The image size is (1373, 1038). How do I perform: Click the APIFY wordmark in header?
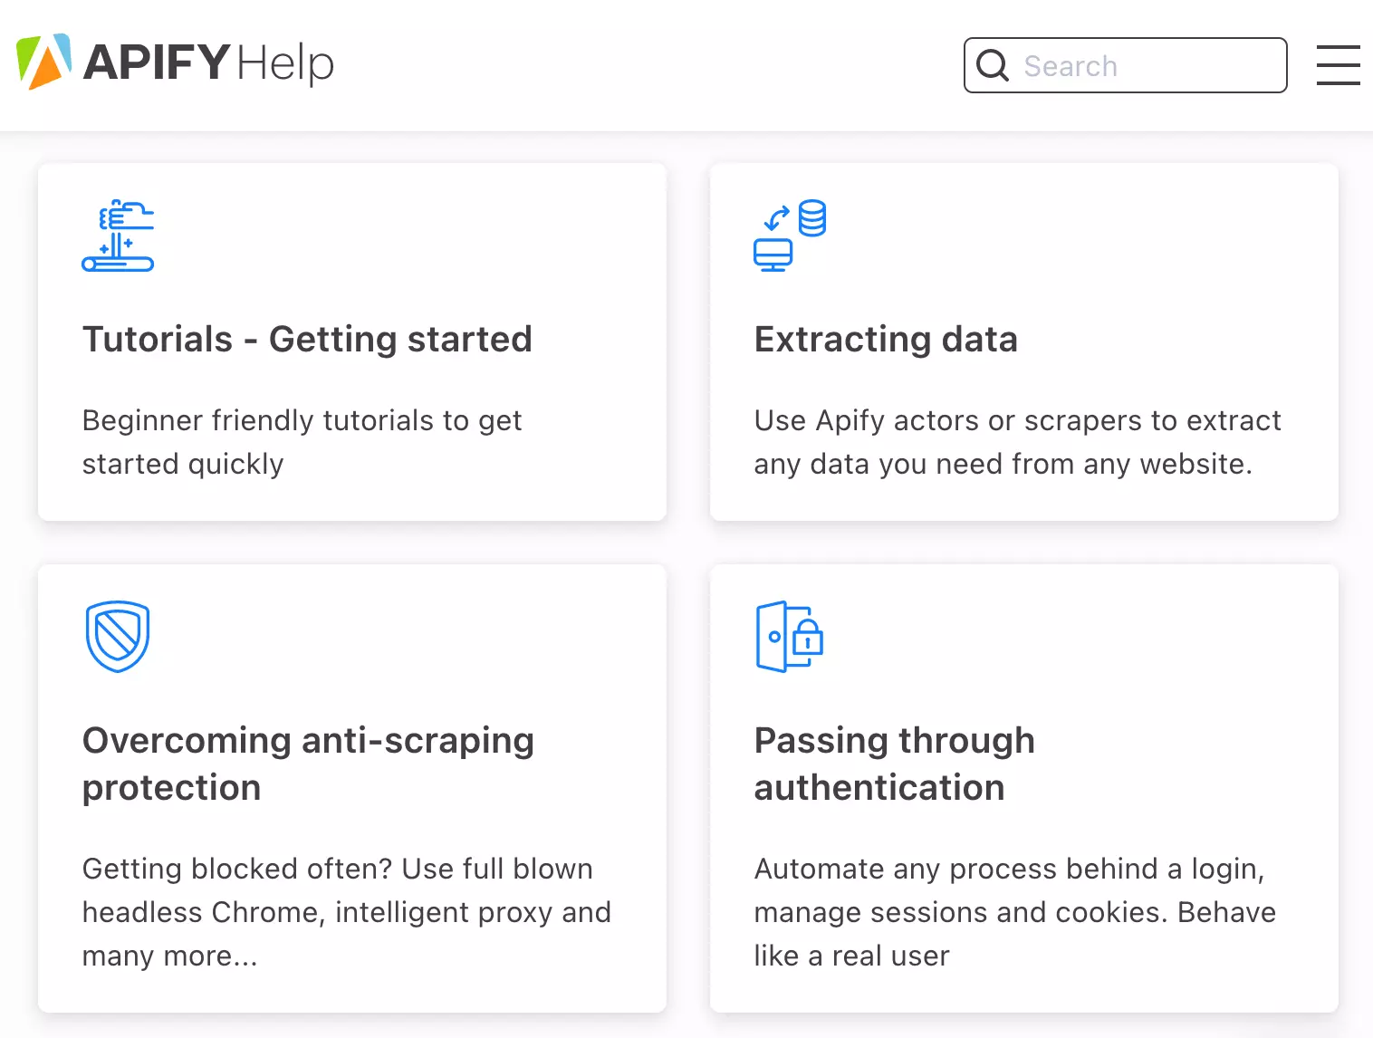click(154, 62)
